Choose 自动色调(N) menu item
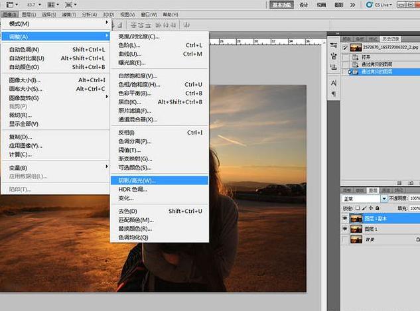Screen dimensions: 420x311 56,50
